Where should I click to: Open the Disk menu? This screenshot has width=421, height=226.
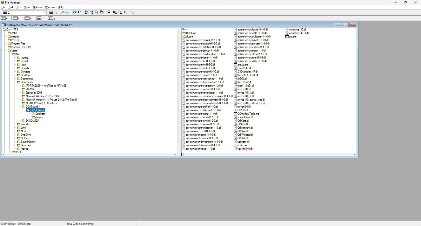click(x=11, y=7)
